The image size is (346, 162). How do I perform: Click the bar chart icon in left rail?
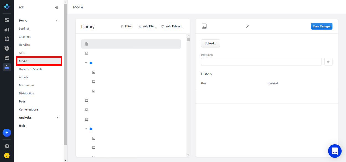7,30
